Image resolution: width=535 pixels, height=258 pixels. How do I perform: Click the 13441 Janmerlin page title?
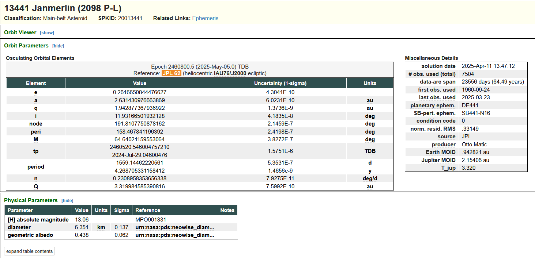[63, 8]
